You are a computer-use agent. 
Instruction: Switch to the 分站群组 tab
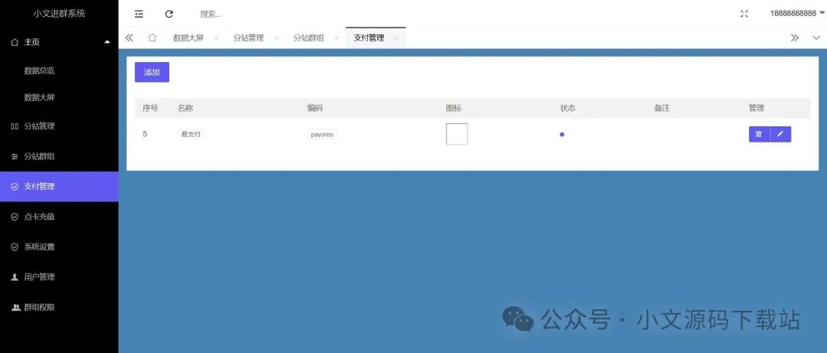click(309, 38)
